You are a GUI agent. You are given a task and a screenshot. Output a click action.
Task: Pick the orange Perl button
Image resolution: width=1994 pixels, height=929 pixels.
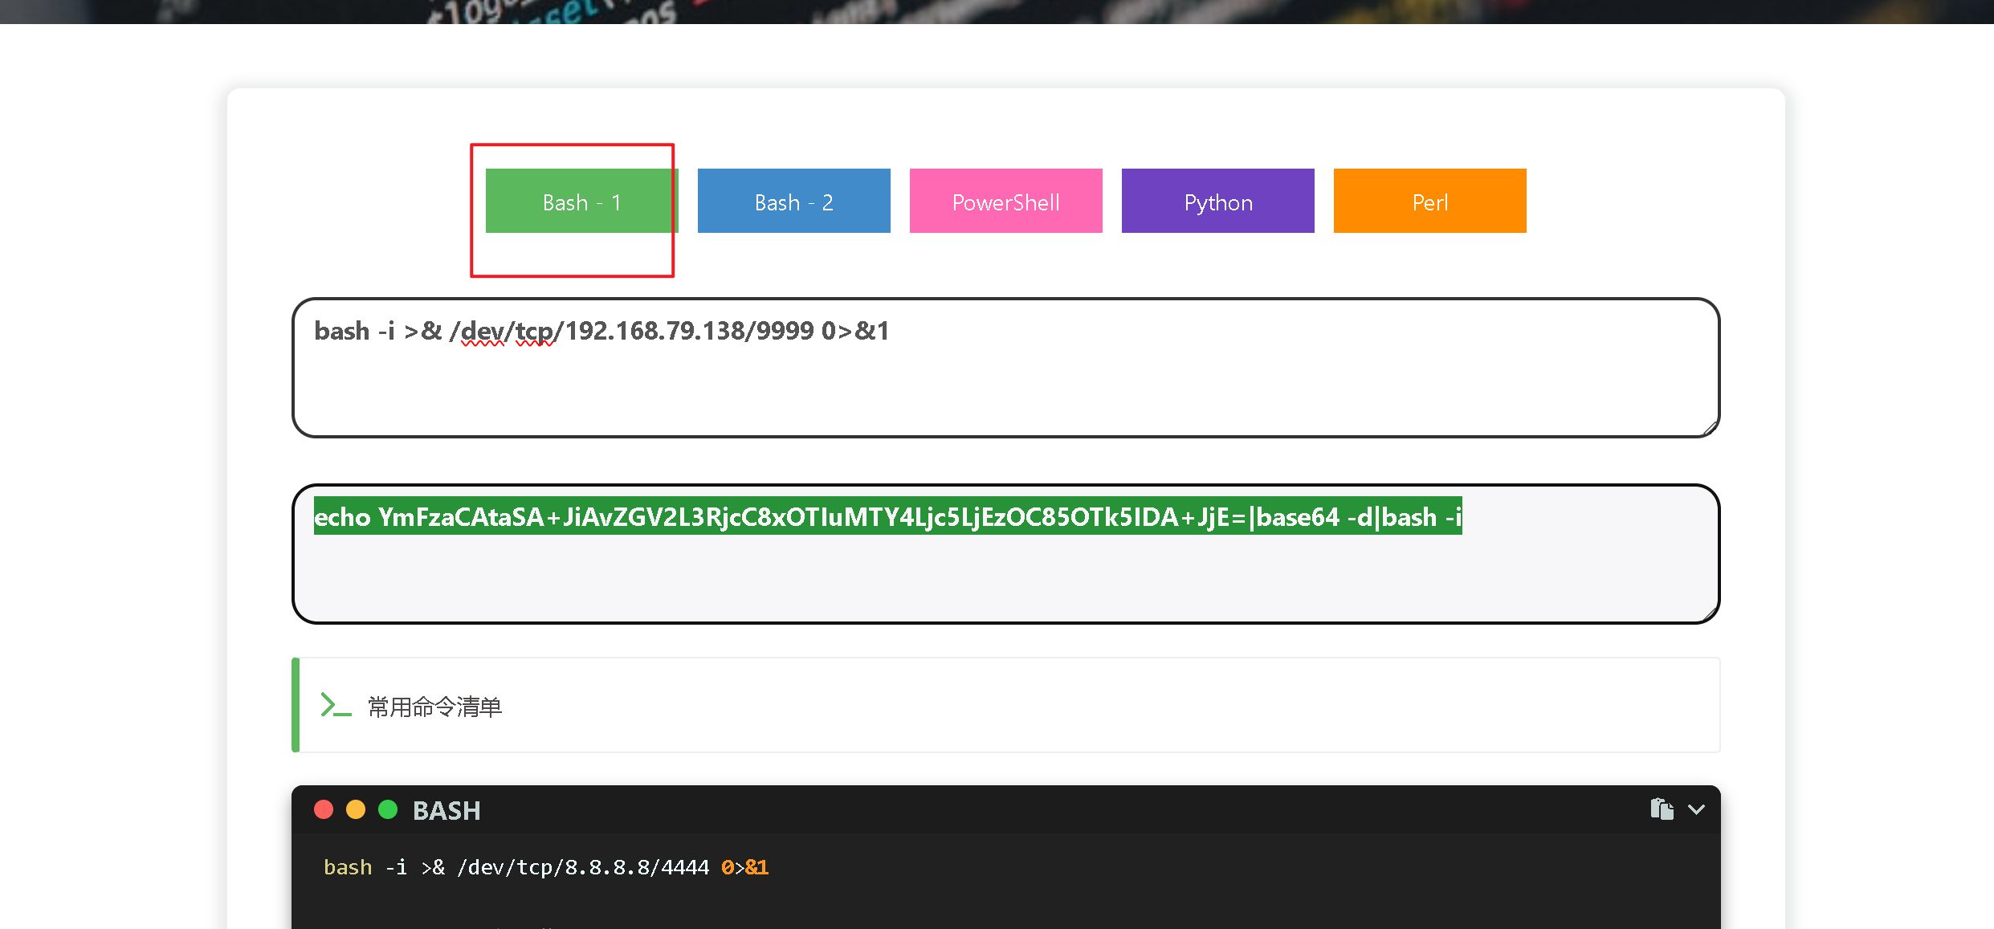point(1429,202)
